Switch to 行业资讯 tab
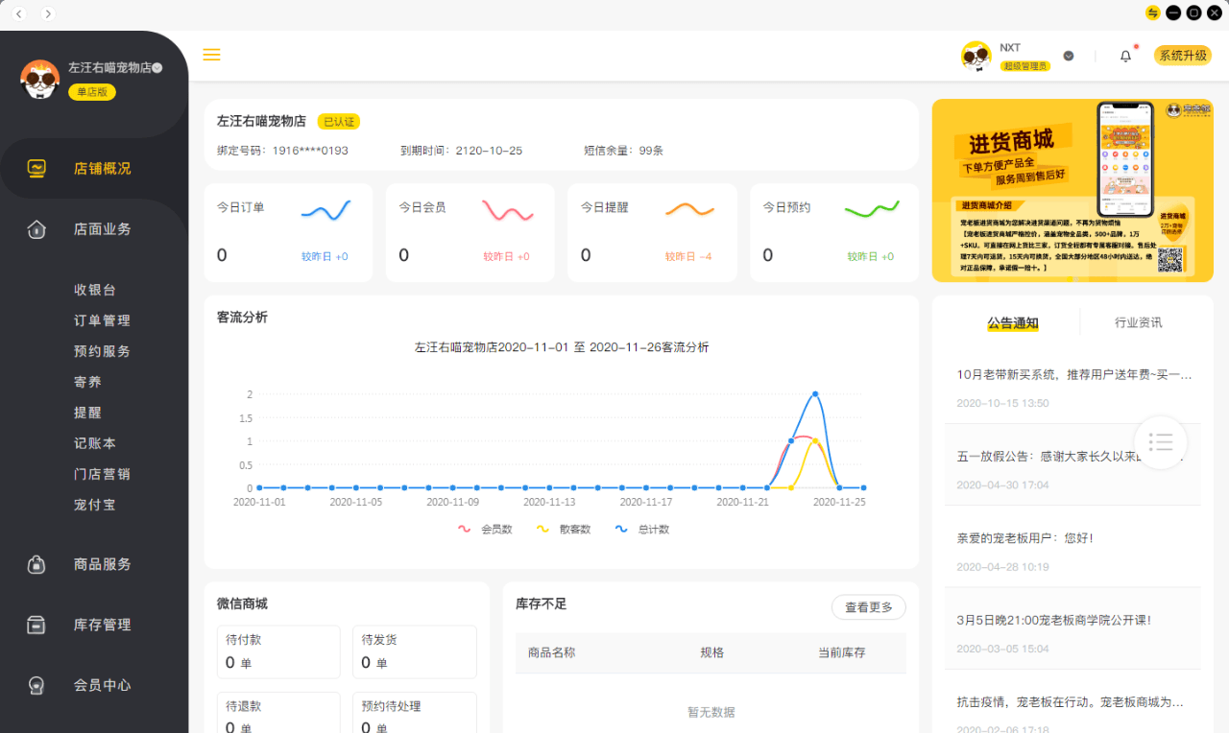Screen dimensions: 1229x733 coord(1138,322)
